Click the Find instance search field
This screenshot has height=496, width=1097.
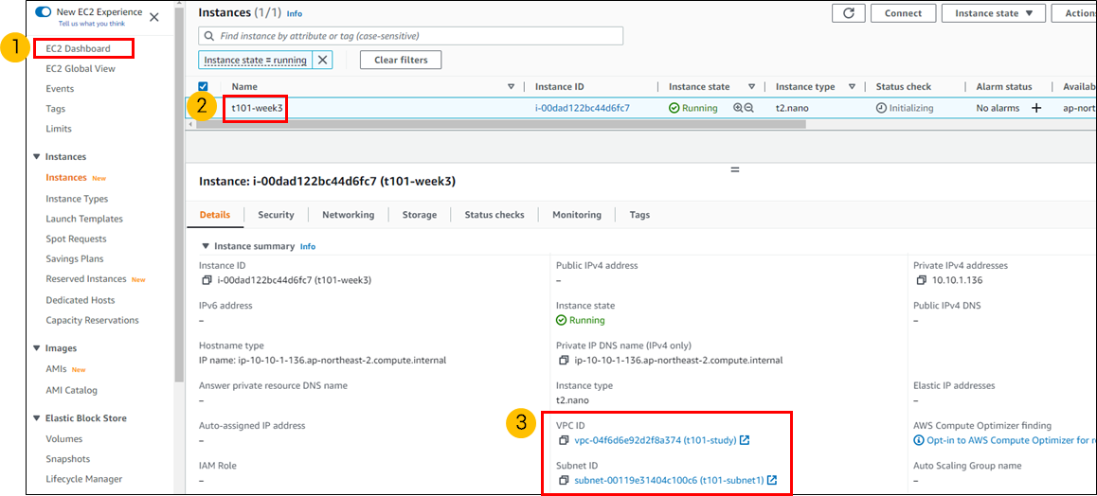pos(411,36)
